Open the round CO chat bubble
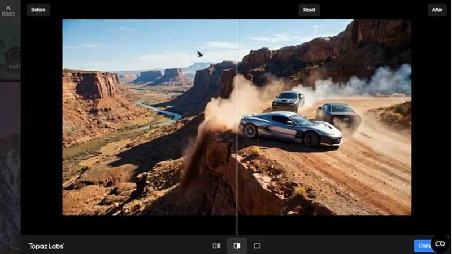 (x=440, y=244)
